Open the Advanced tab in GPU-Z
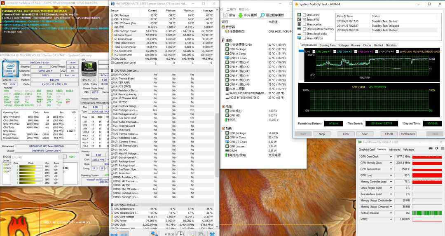Viewport: 445px width, 236px height. [x=394, y=150]
